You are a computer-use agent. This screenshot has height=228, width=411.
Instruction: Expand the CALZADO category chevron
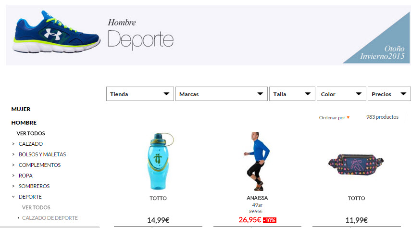(13, 144)
